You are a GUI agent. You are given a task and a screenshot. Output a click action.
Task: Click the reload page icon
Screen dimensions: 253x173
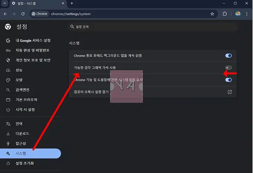pyautogui.click(x=23, y=14)
